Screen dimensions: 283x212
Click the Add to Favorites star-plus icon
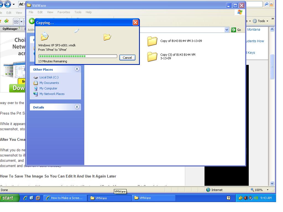coord(7,21)
